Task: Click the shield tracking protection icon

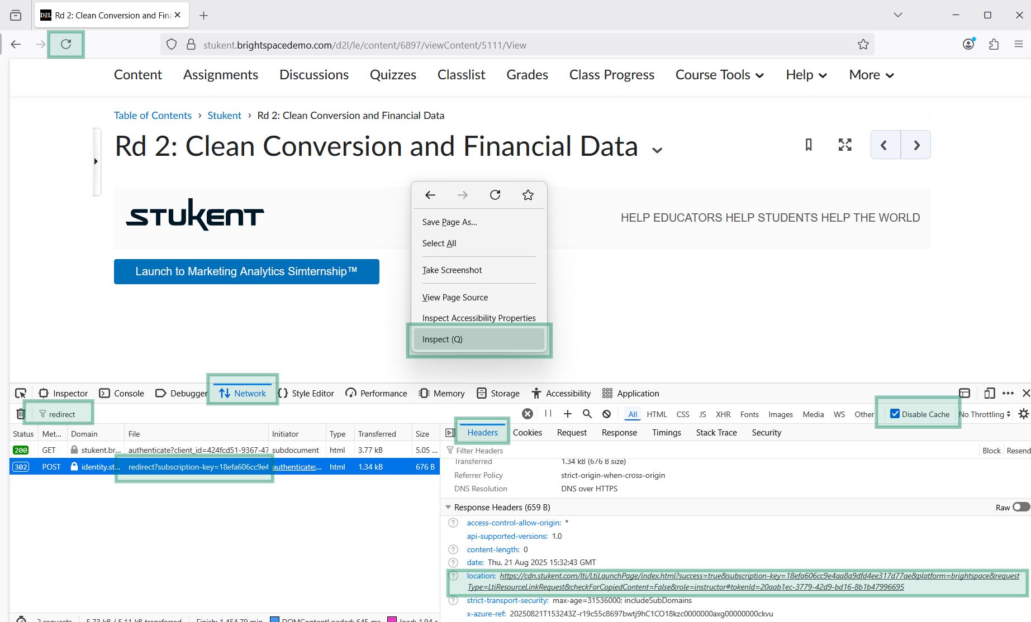Action: [172, 45]
